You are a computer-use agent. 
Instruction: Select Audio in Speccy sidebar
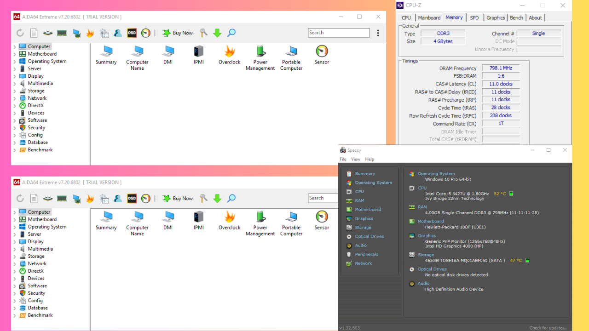(361, 245)
